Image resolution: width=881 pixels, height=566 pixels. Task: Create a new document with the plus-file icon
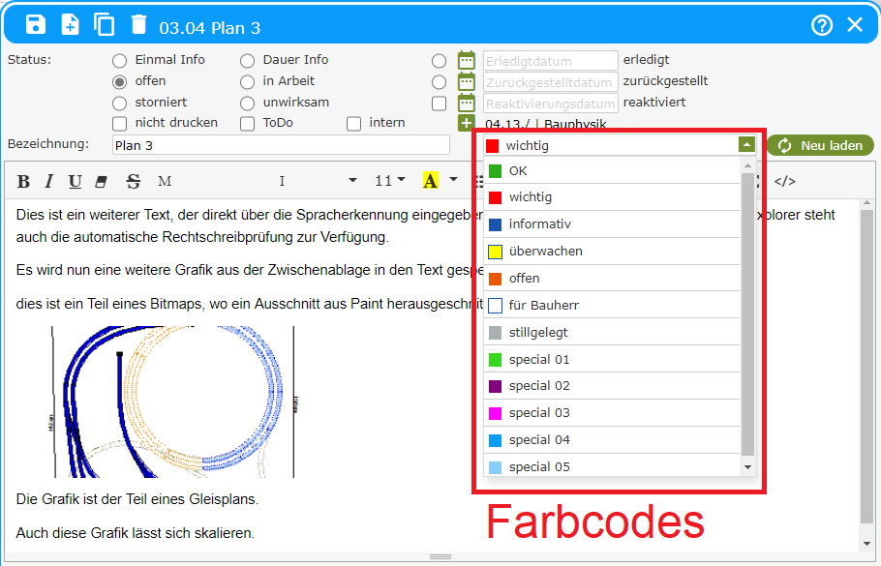[71, 25]
